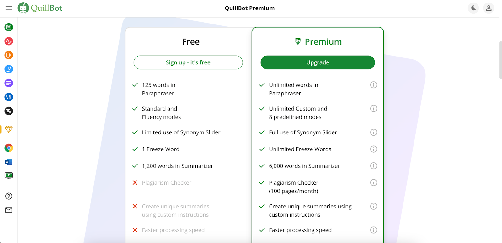Screen dimensions: 502x243
Task: Open the user account profile icon
Action: [489, 8]
